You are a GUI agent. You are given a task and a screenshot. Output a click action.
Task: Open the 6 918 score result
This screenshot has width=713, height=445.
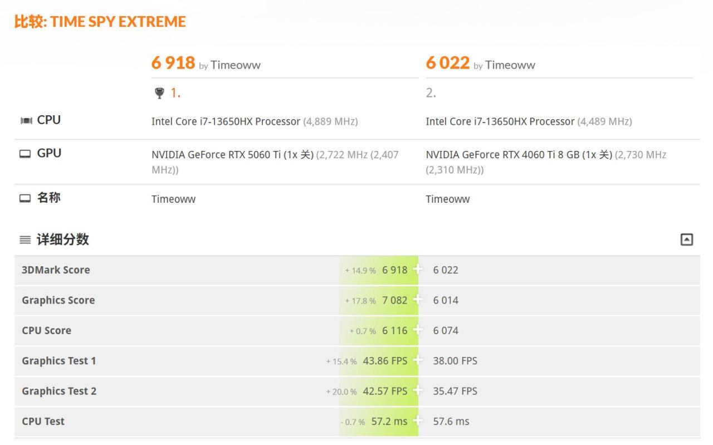[173, 63]
